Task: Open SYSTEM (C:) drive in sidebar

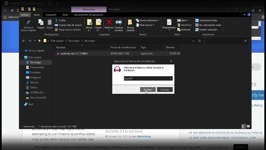Action: point(35,92)
